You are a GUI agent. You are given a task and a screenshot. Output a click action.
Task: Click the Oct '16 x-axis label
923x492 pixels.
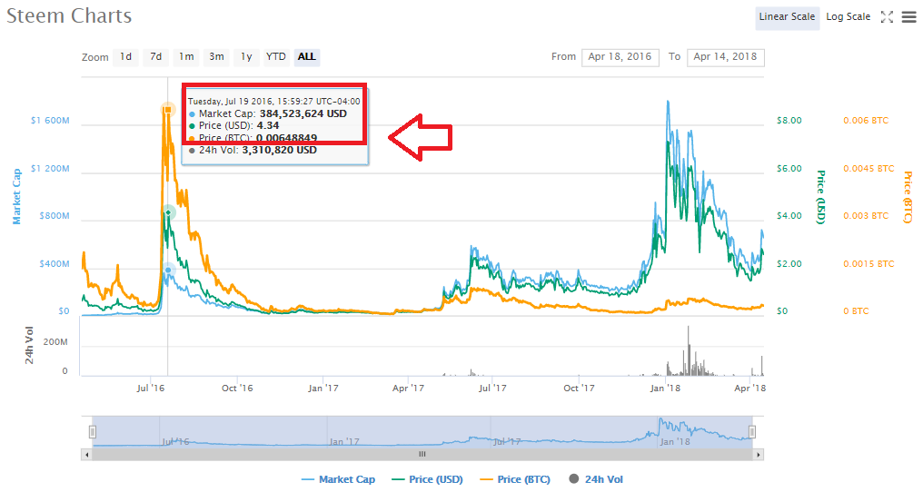coord(237,389)
